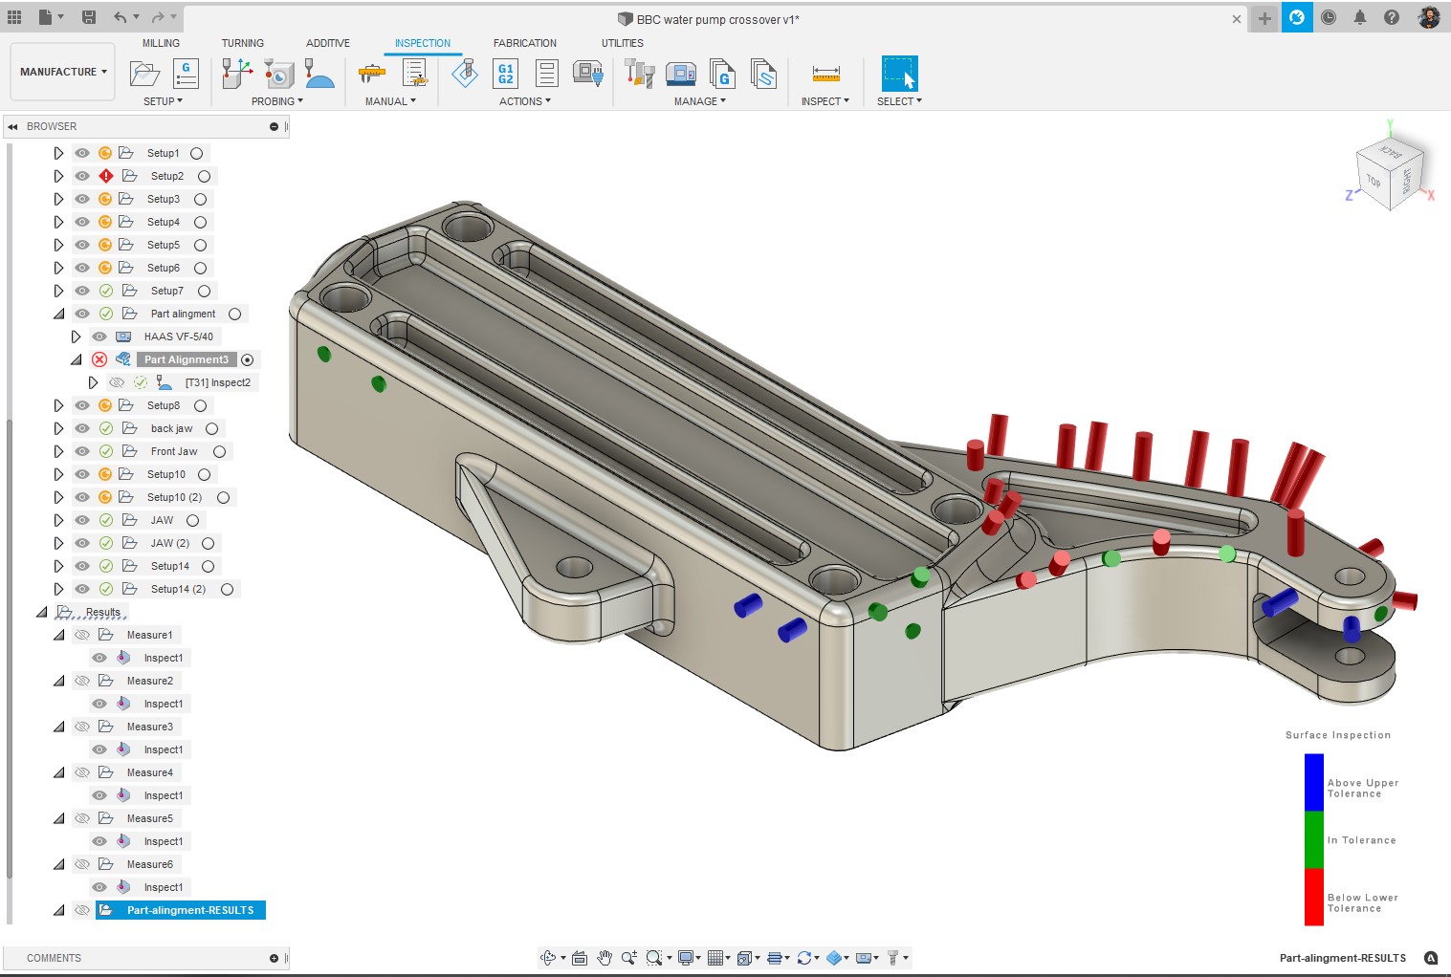Open the Post Process machine icon under Actions
Image resolution: width=1451 pixels, height=977 pixels.
coord(588,74)
